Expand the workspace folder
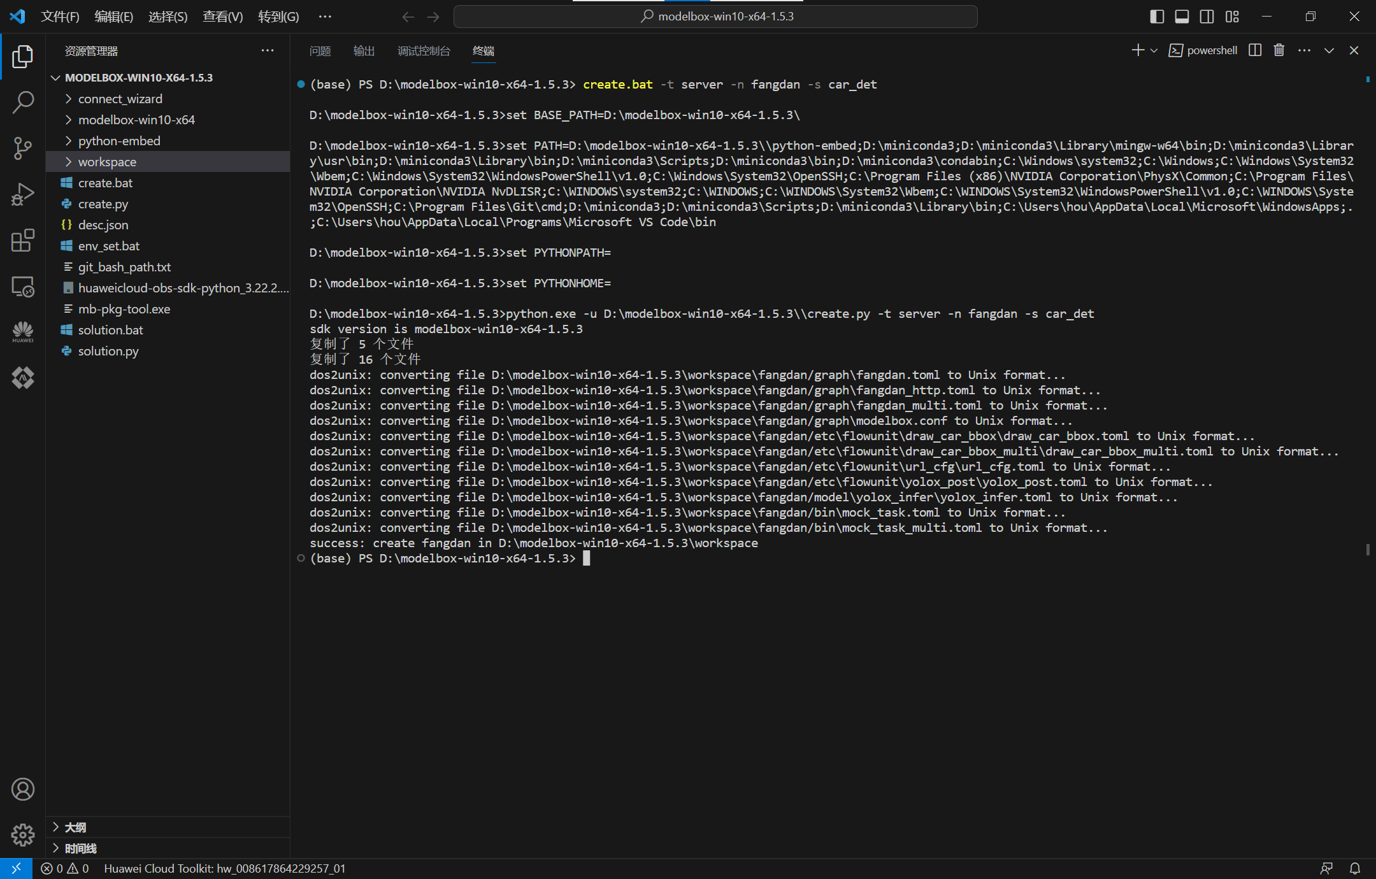The image size is (1376, 879). point(107,162)
